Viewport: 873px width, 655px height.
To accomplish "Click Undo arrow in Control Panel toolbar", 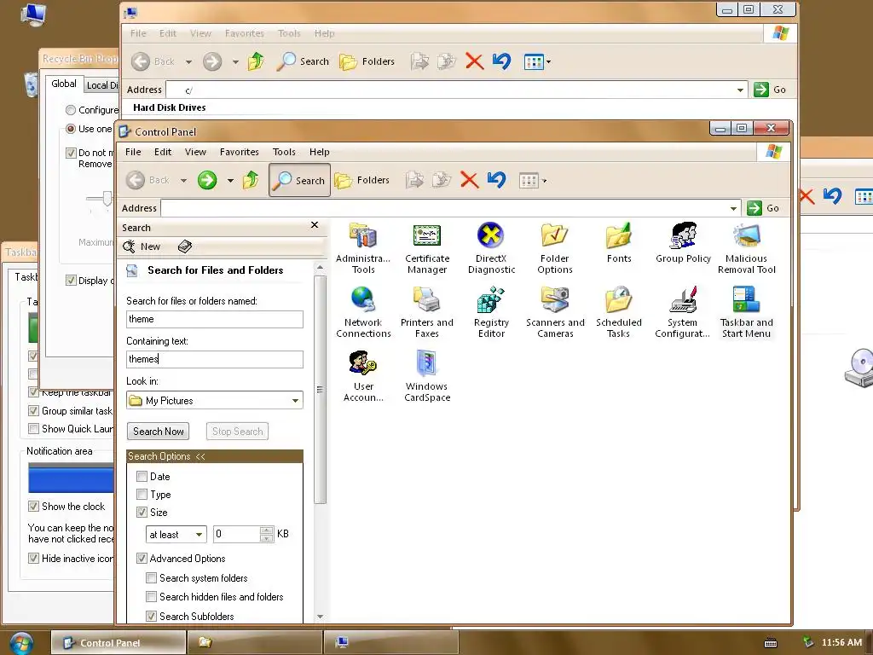I will (496, 179).
